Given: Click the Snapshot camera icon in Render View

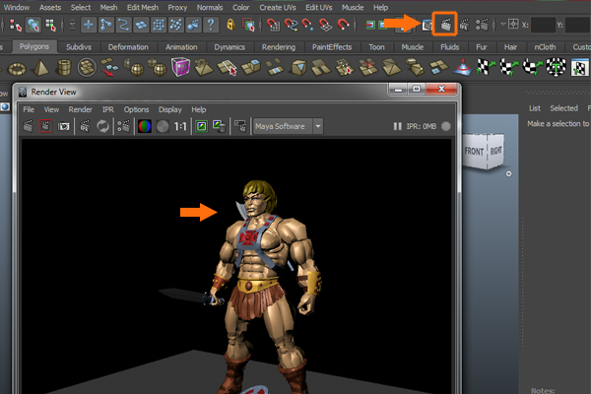Looking at the screenshot, I should click(64, 127).
